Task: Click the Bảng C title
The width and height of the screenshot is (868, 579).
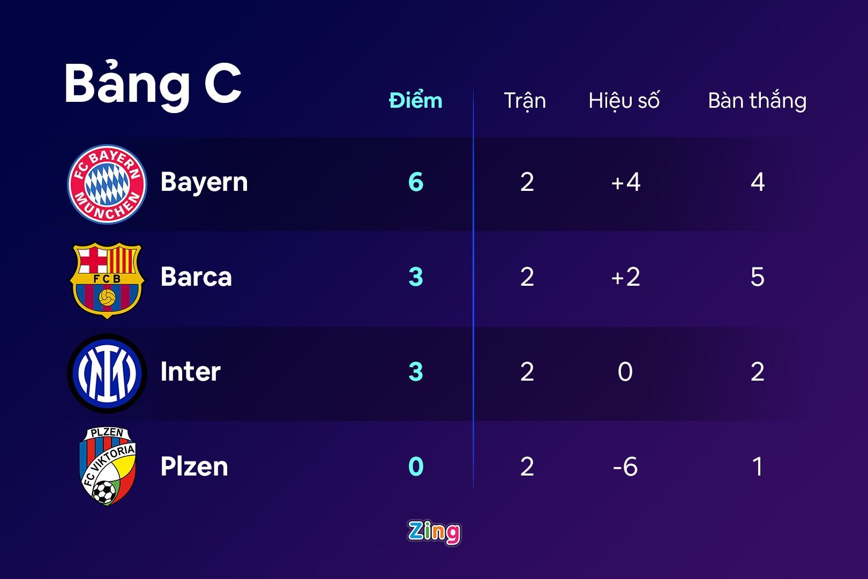Action: (153, 84)
